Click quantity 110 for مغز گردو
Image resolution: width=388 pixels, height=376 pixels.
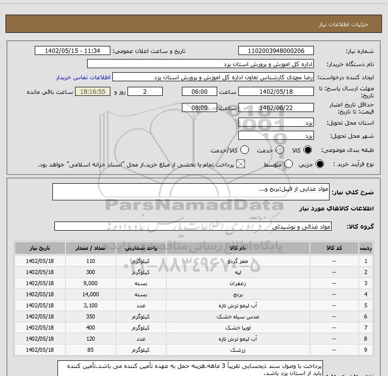pyautogui.click(x=91, y=261)
